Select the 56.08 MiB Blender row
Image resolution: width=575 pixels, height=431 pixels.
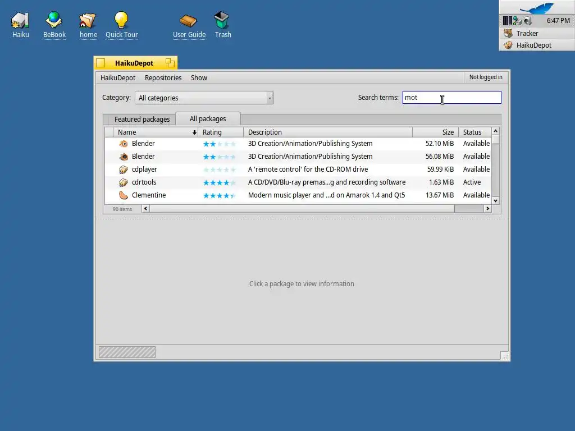[x=298, y=157]
